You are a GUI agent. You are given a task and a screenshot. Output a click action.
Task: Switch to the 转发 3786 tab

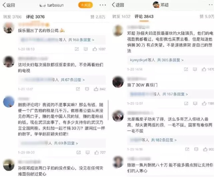pyautogui.click(x=13, y=17)
